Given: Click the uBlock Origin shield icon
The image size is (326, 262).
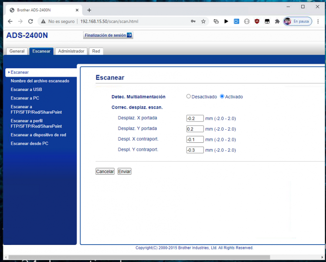Looking at the screenshot, I should pos(257,21).
